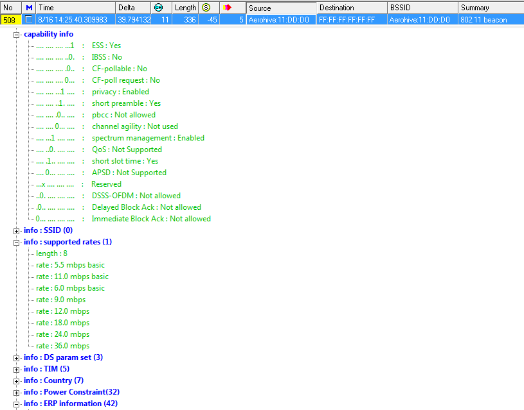Click the blue M marker column header
This screenshot has width=524, height=410.
click(x=29, y=8)
